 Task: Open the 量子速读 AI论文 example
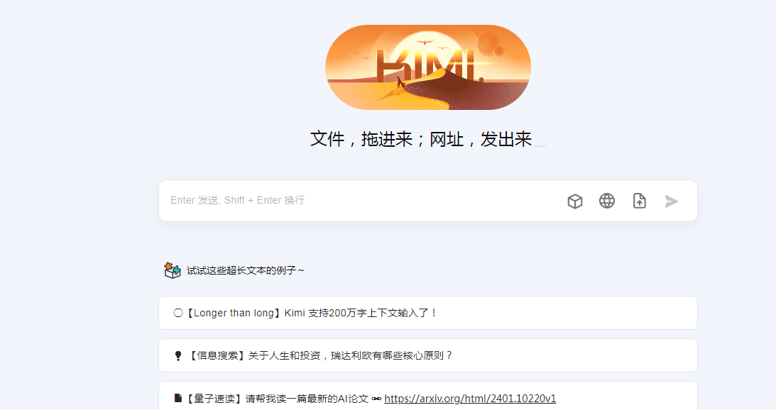[x=427, y=396]
